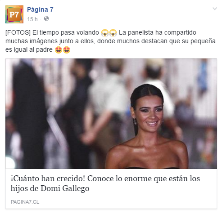
Task: Open the article preview photo
Action: tap(111, 114)
